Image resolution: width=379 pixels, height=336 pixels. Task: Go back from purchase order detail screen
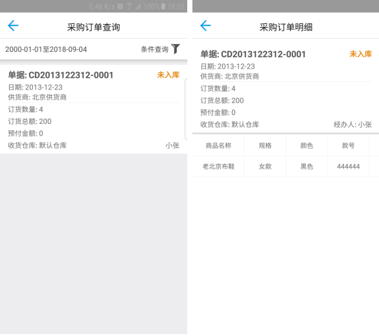(205, 26)
